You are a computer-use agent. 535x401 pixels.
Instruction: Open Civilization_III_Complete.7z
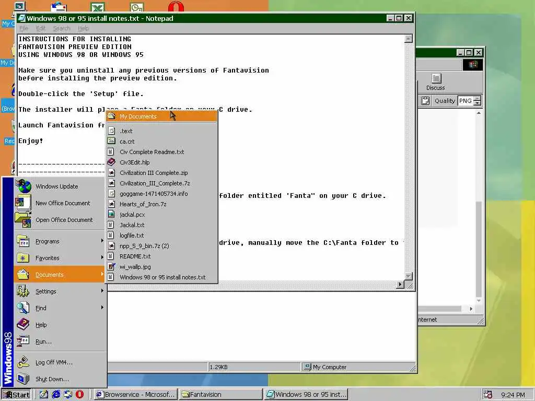click(x=161, y=183)
